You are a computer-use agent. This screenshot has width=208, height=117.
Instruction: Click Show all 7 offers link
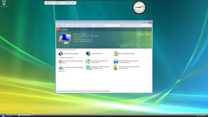click(x=62, y=71)
